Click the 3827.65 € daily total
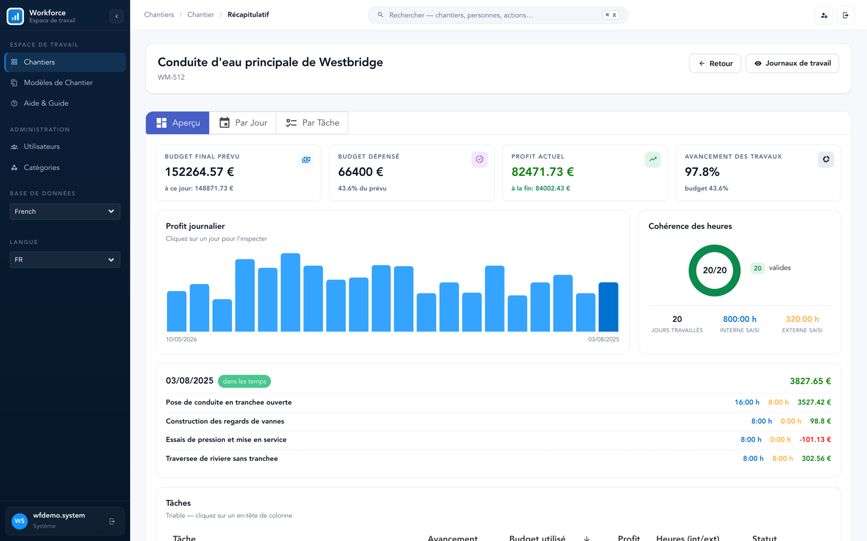The width and height of the screenshot is (867, 541). pyautogui.click(x=810, y=381)
